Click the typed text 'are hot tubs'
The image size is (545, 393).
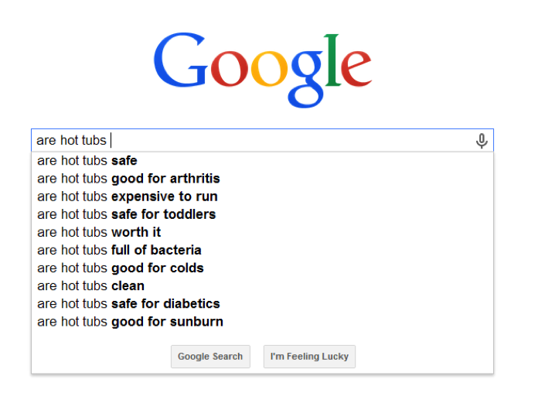(x=71, y=141)
